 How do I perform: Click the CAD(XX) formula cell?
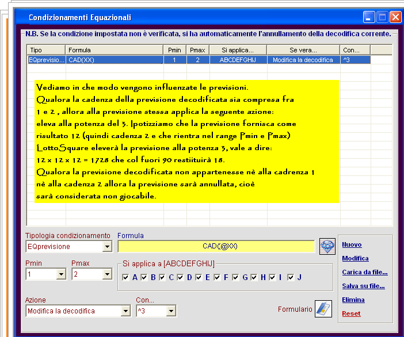tap(115, 60)
